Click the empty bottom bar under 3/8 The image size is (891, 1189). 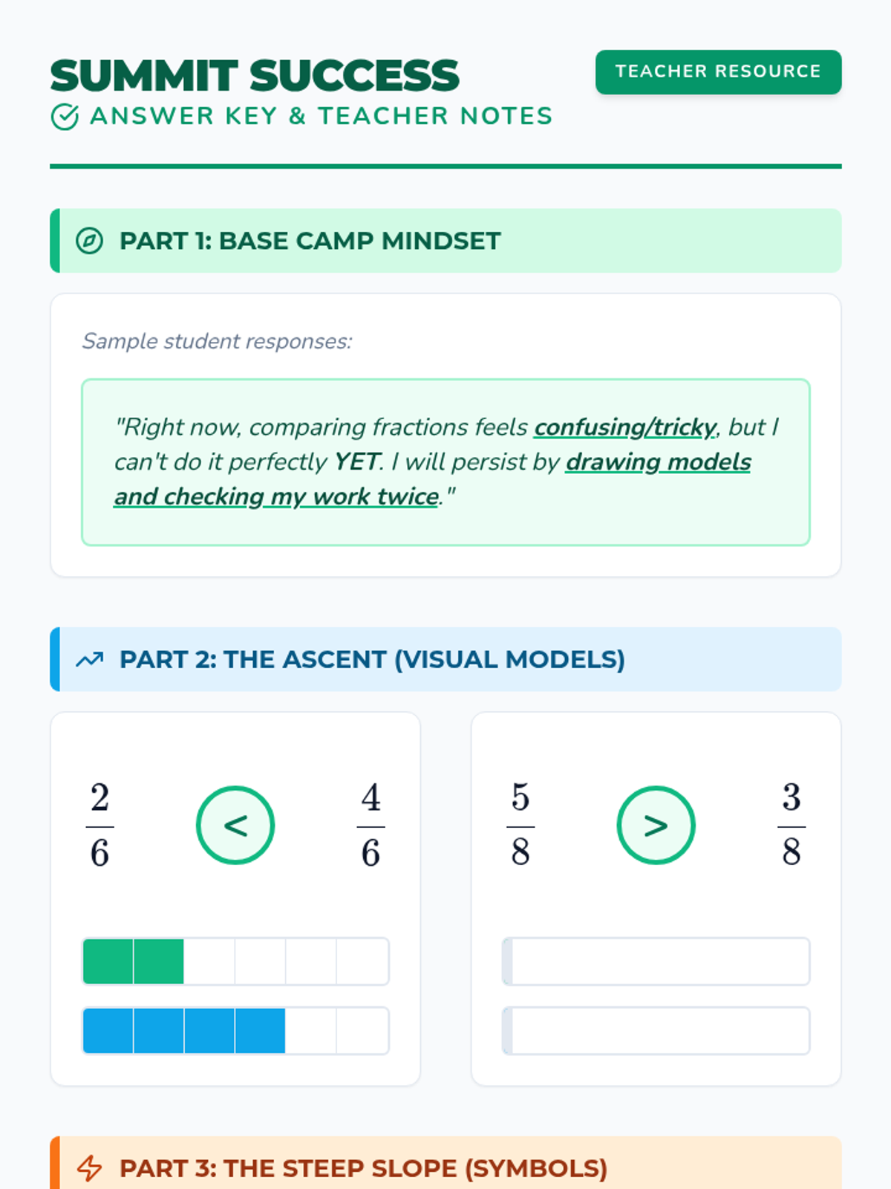pyautogui.click(x=656, y=1031)
